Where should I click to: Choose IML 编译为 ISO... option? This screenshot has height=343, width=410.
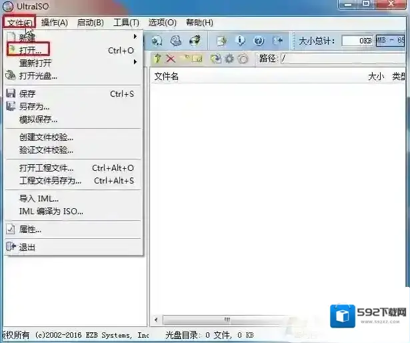[x=51, y=212]
